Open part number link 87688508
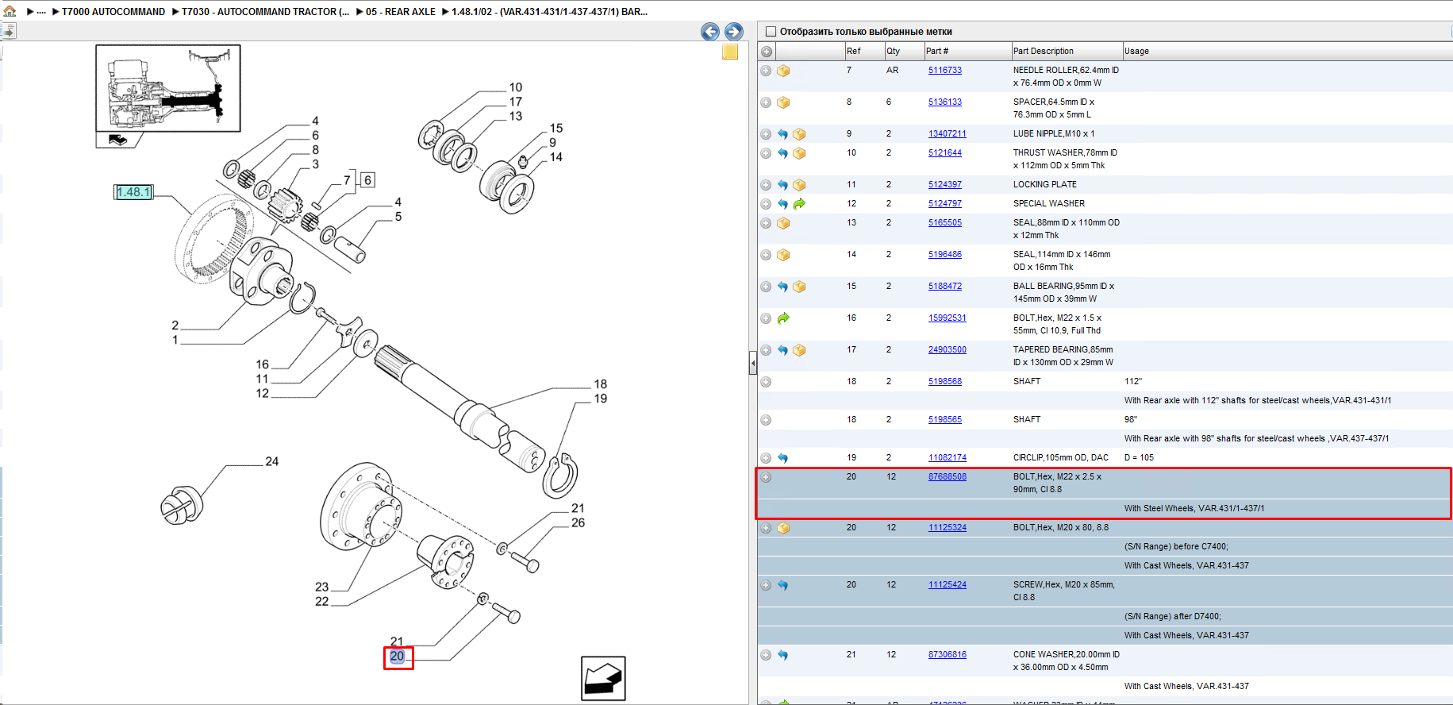Image resolution: width=1453 pixels, height=705 pixels. 948,477
